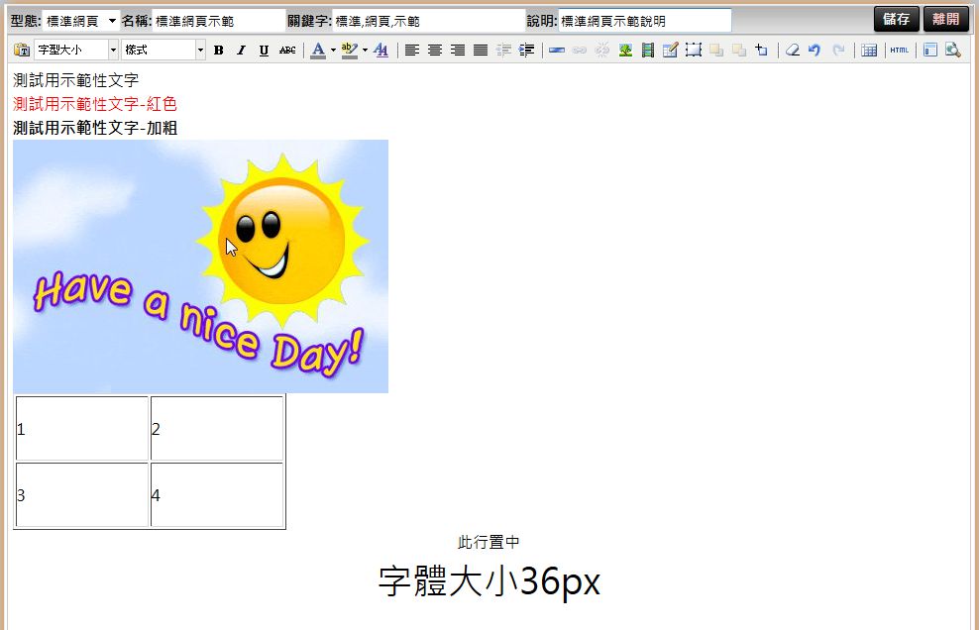Toggle underline formatting
Image resolution: width=979 pixels, height=630 pixels.
click(x=263, y=51)
